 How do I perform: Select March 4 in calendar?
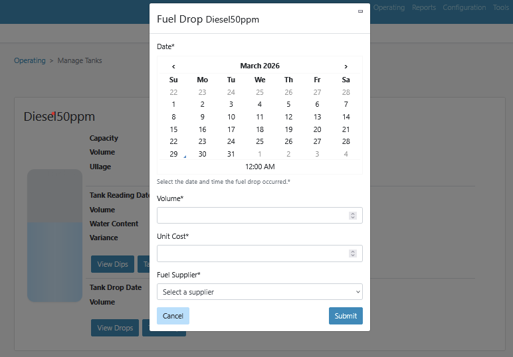[x=260, y=104]
